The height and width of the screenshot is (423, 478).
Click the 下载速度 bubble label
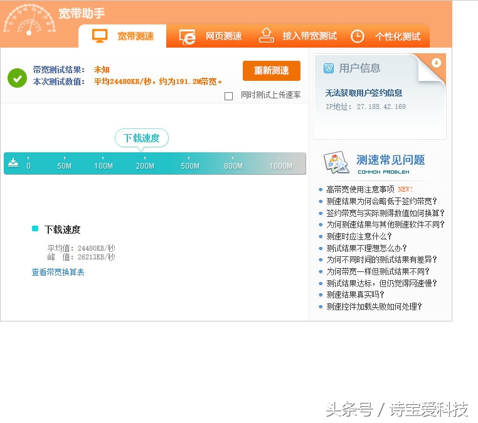(x=142, y=138)
